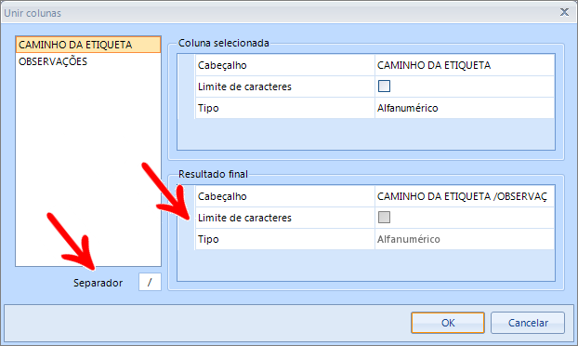Click the Separador label
This screenshot has width=578, height=346.
99,283
